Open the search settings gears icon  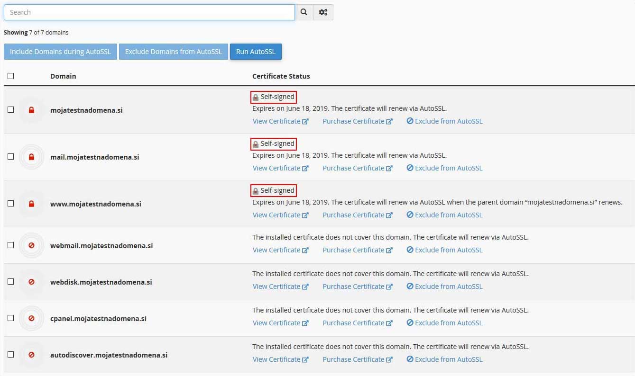[x=323, y=12]
